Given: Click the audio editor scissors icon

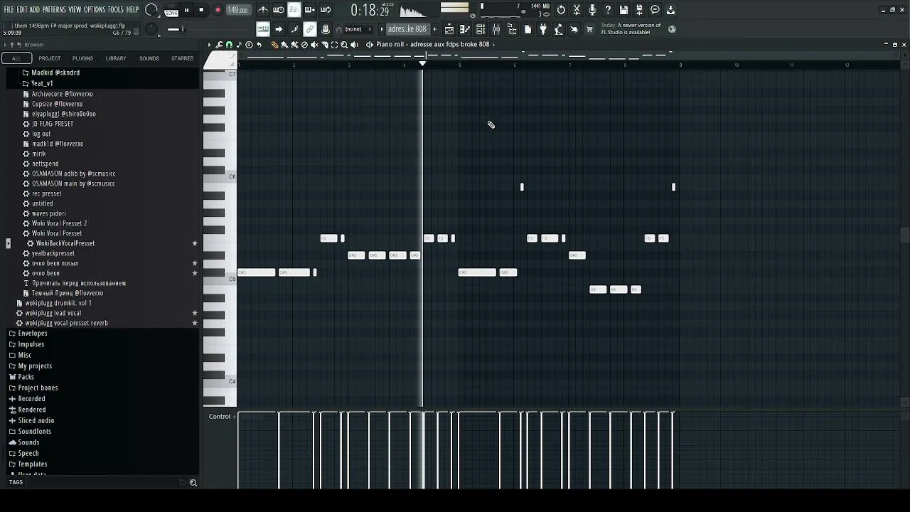Looking at the screenshot, I should (577, 10).
